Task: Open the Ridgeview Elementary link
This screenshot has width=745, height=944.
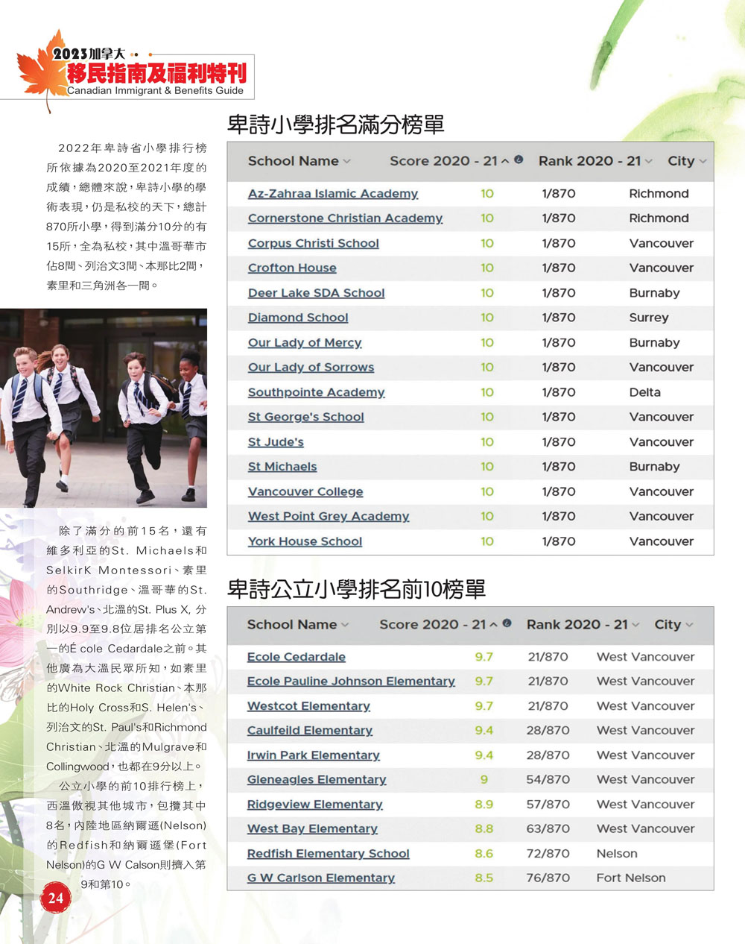Action: (x=315, y=804)
